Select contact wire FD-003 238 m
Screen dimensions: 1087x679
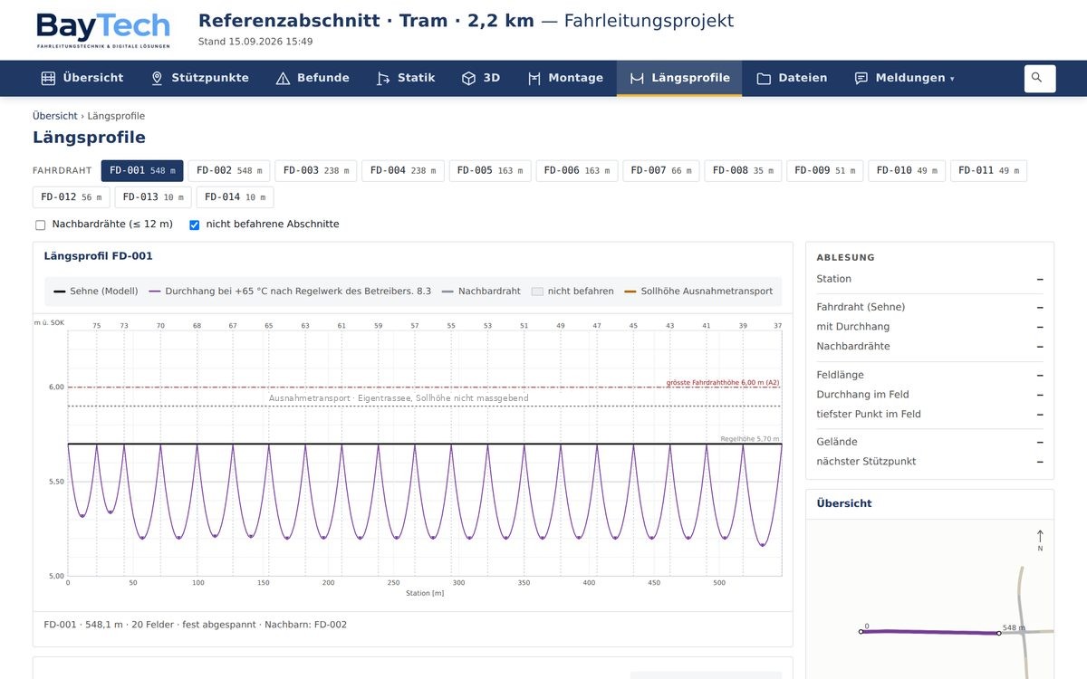point(316,170)
